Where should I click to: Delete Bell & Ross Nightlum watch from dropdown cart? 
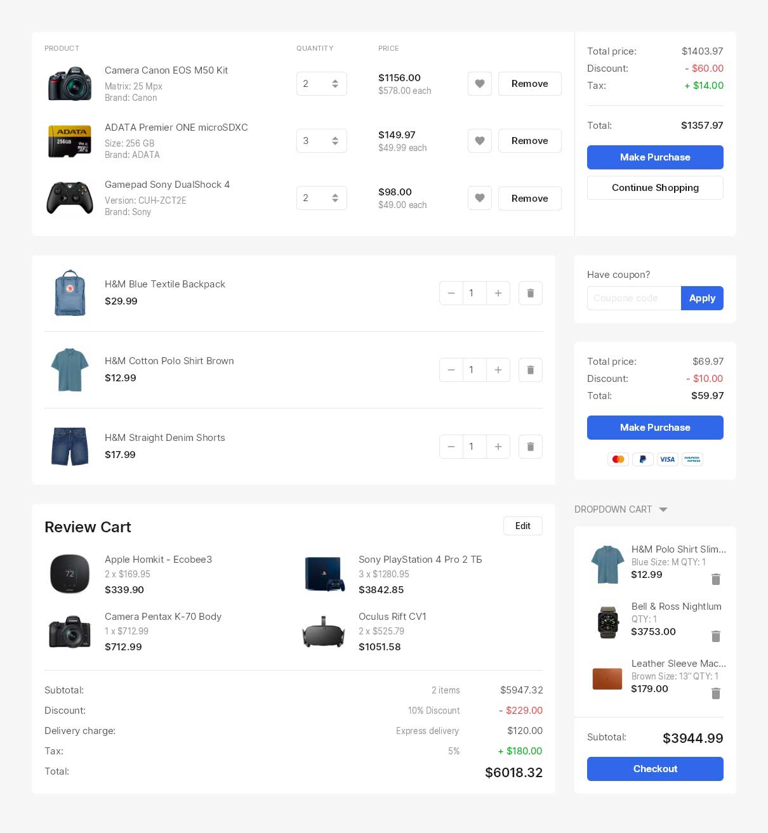coord(716,636)
